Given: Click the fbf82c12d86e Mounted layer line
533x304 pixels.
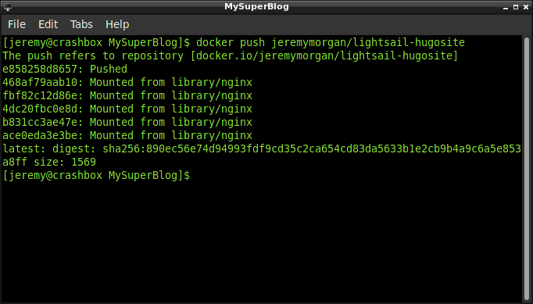Looking at the screenshot, I should [127, 95].
